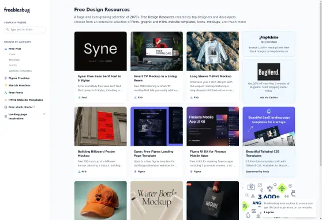Open Figma UI Kit for Finance Mobile Apps title
Viewport: 322px width, 220px height.
click(x=208, y=154)
